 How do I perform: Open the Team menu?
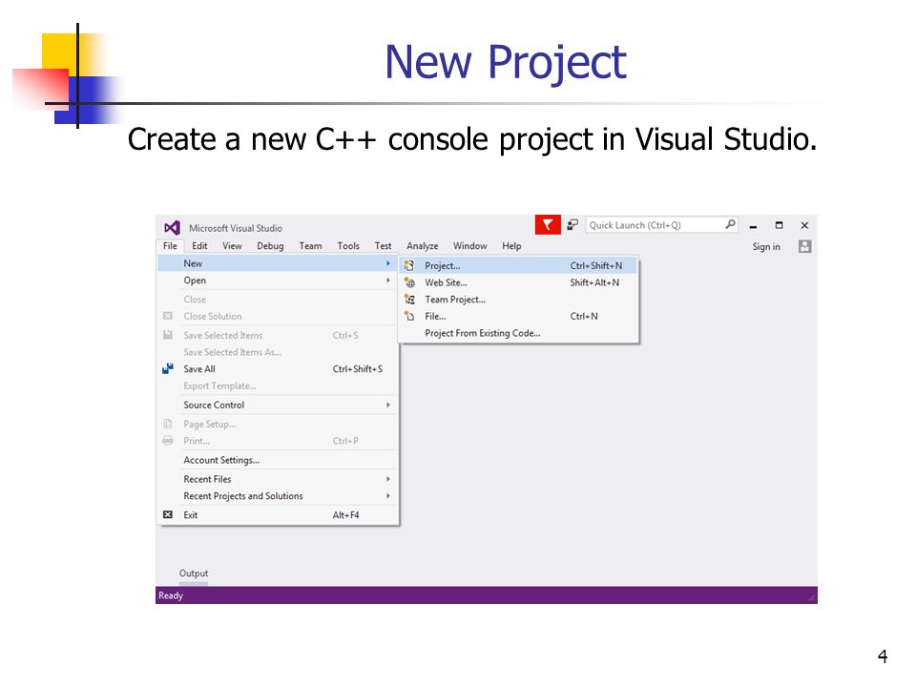(310, 246)
